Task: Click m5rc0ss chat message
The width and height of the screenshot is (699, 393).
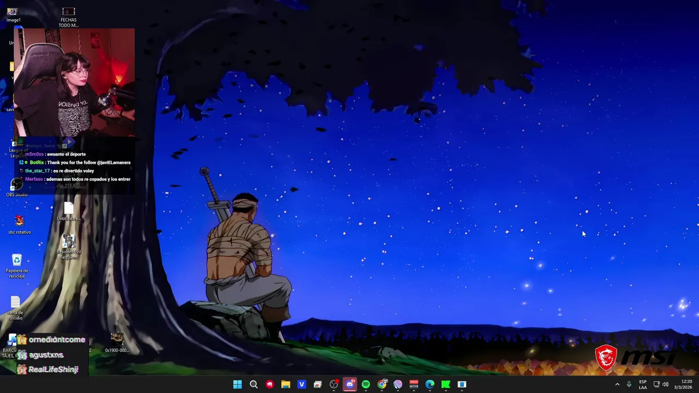Action: (x=55, y=154)
